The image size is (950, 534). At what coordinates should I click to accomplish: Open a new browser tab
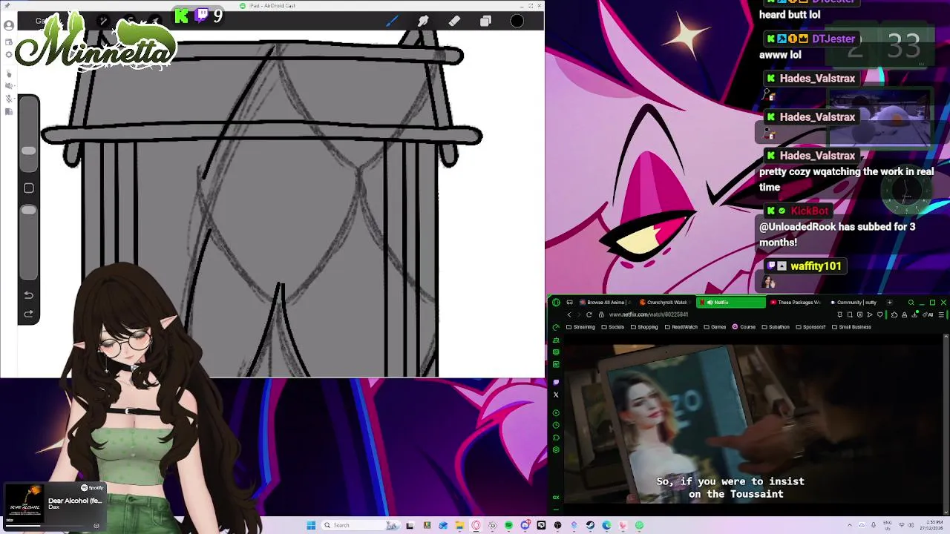(x=890, y=303)
